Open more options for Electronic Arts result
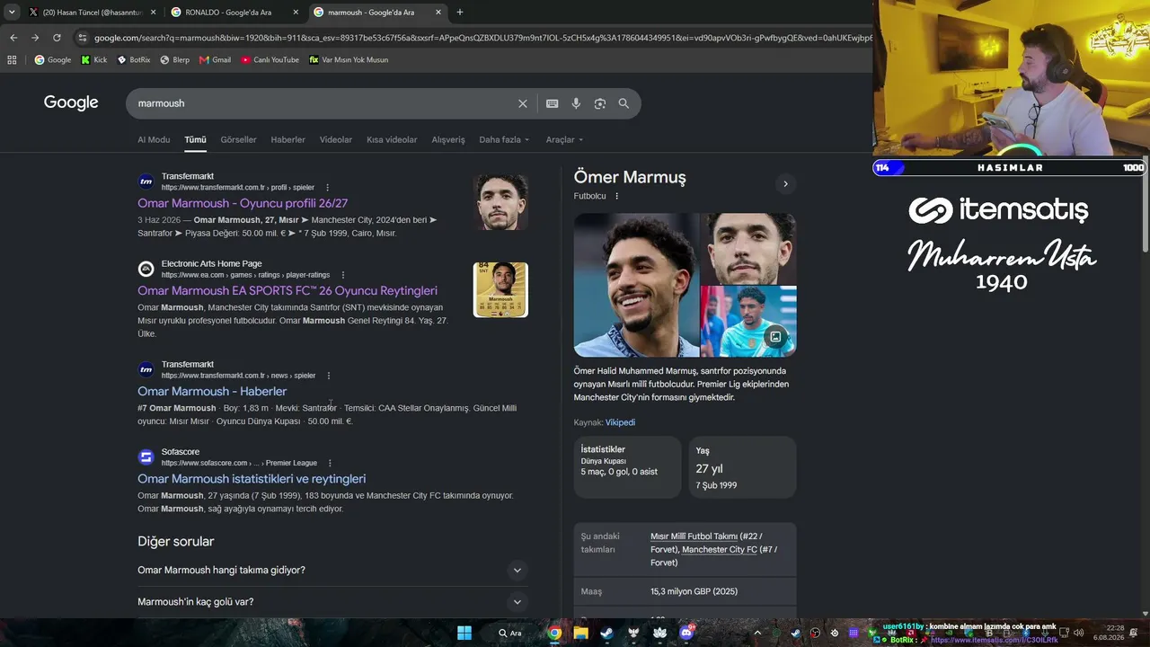1150x647 pixels. pos(342,275)
